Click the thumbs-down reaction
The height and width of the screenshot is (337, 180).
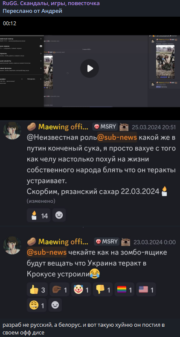pyautogui.click(x=103, y=289)
